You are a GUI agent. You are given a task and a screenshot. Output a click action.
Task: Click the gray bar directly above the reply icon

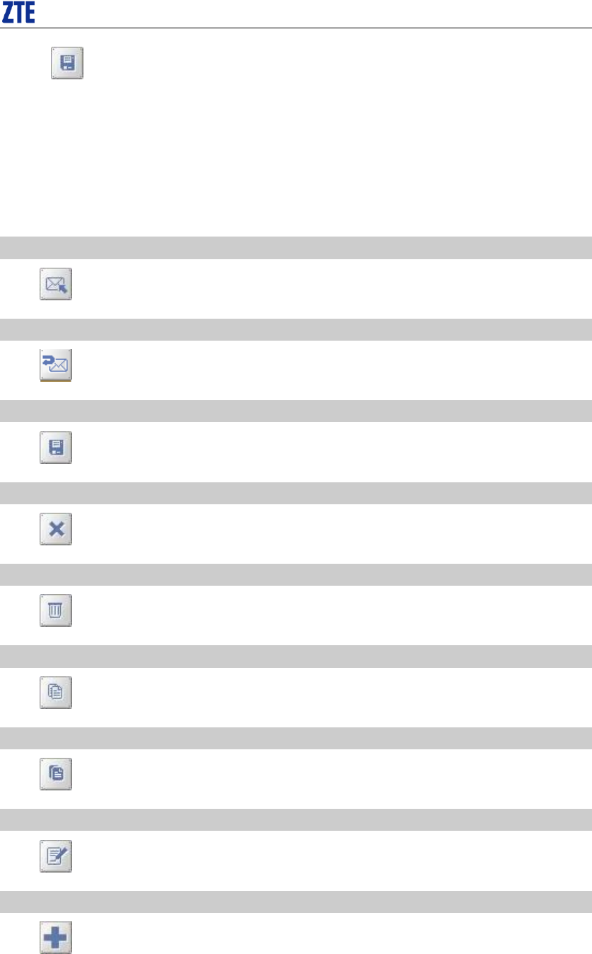pyautogui.click(x=296, y=329)
